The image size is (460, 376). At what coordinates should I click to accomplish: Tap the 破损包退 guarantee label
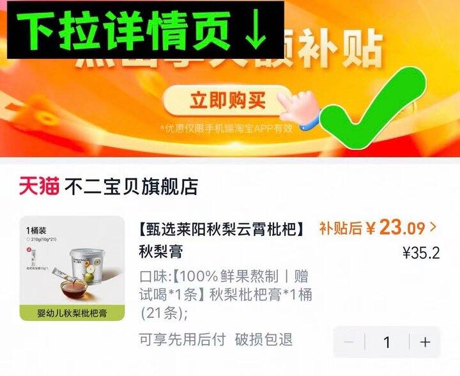tap(264, 340)
